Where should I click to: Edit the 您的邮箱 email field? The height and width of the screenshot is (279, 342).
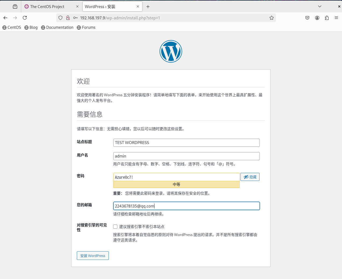point(186,206)
